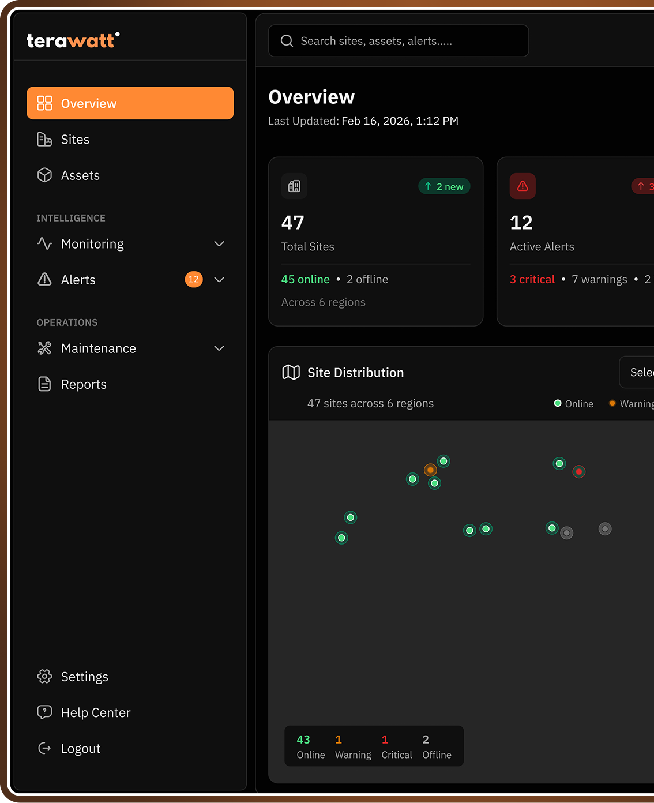Select the Maintenance tools icon
This screenshot has height=803, width=654.
44,348
